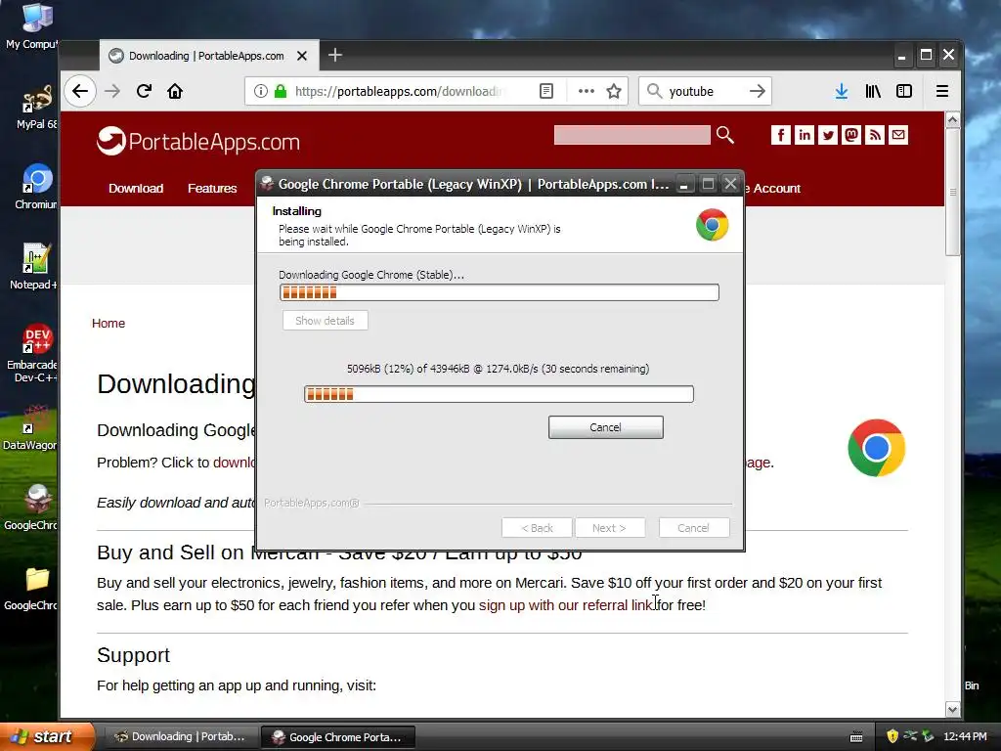
Task: Click PortableApps Mastodon icon
Action: [x=851, y=135]
